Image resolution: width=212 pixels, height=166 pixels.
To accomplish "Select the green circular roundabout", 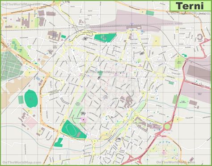I will 167,126.
